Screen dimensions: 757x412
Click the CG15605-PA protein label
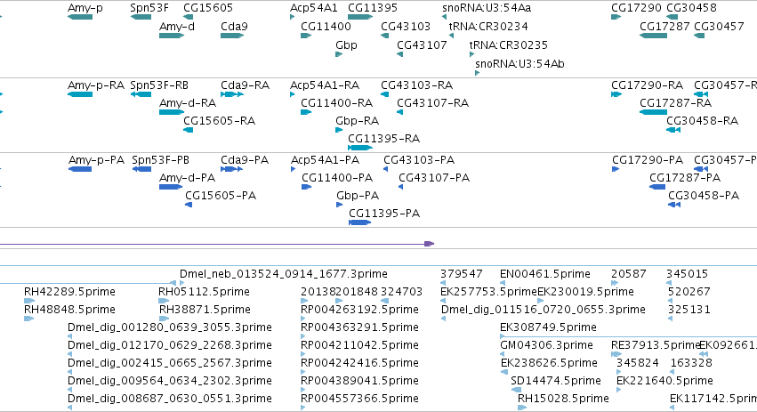click(221, 196)
